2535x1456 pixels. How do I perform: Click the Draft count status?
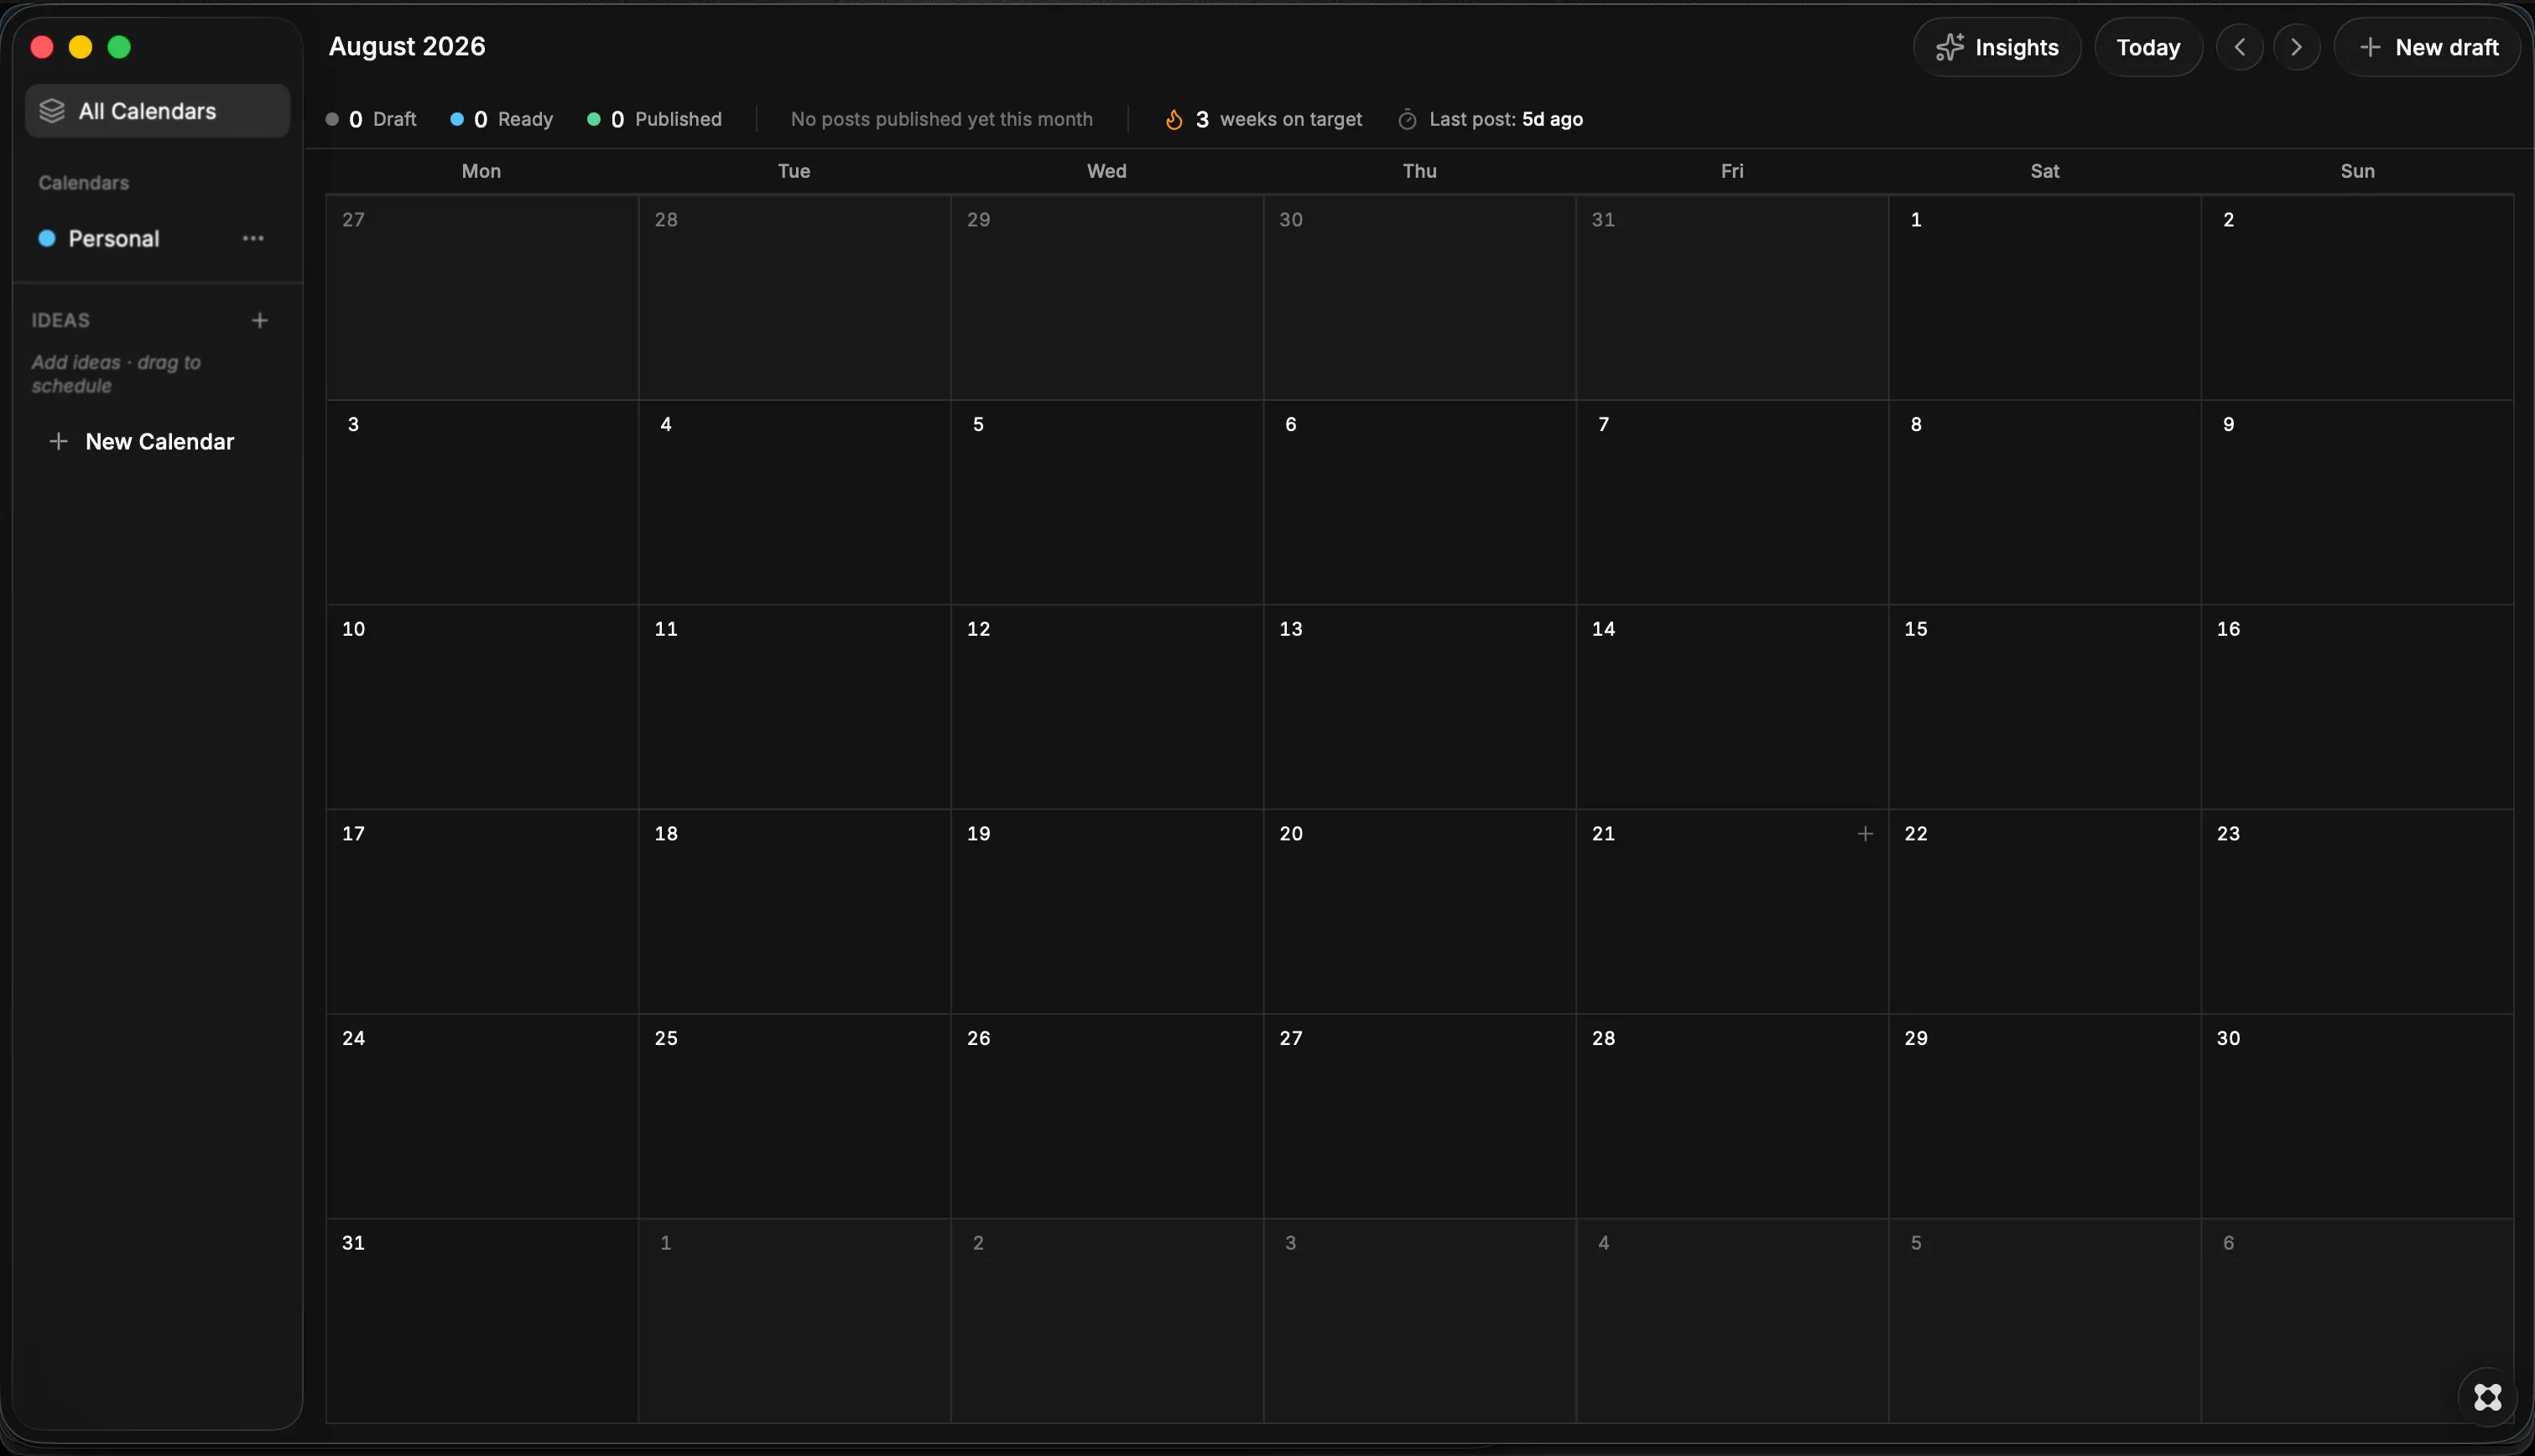pos(371,119)
